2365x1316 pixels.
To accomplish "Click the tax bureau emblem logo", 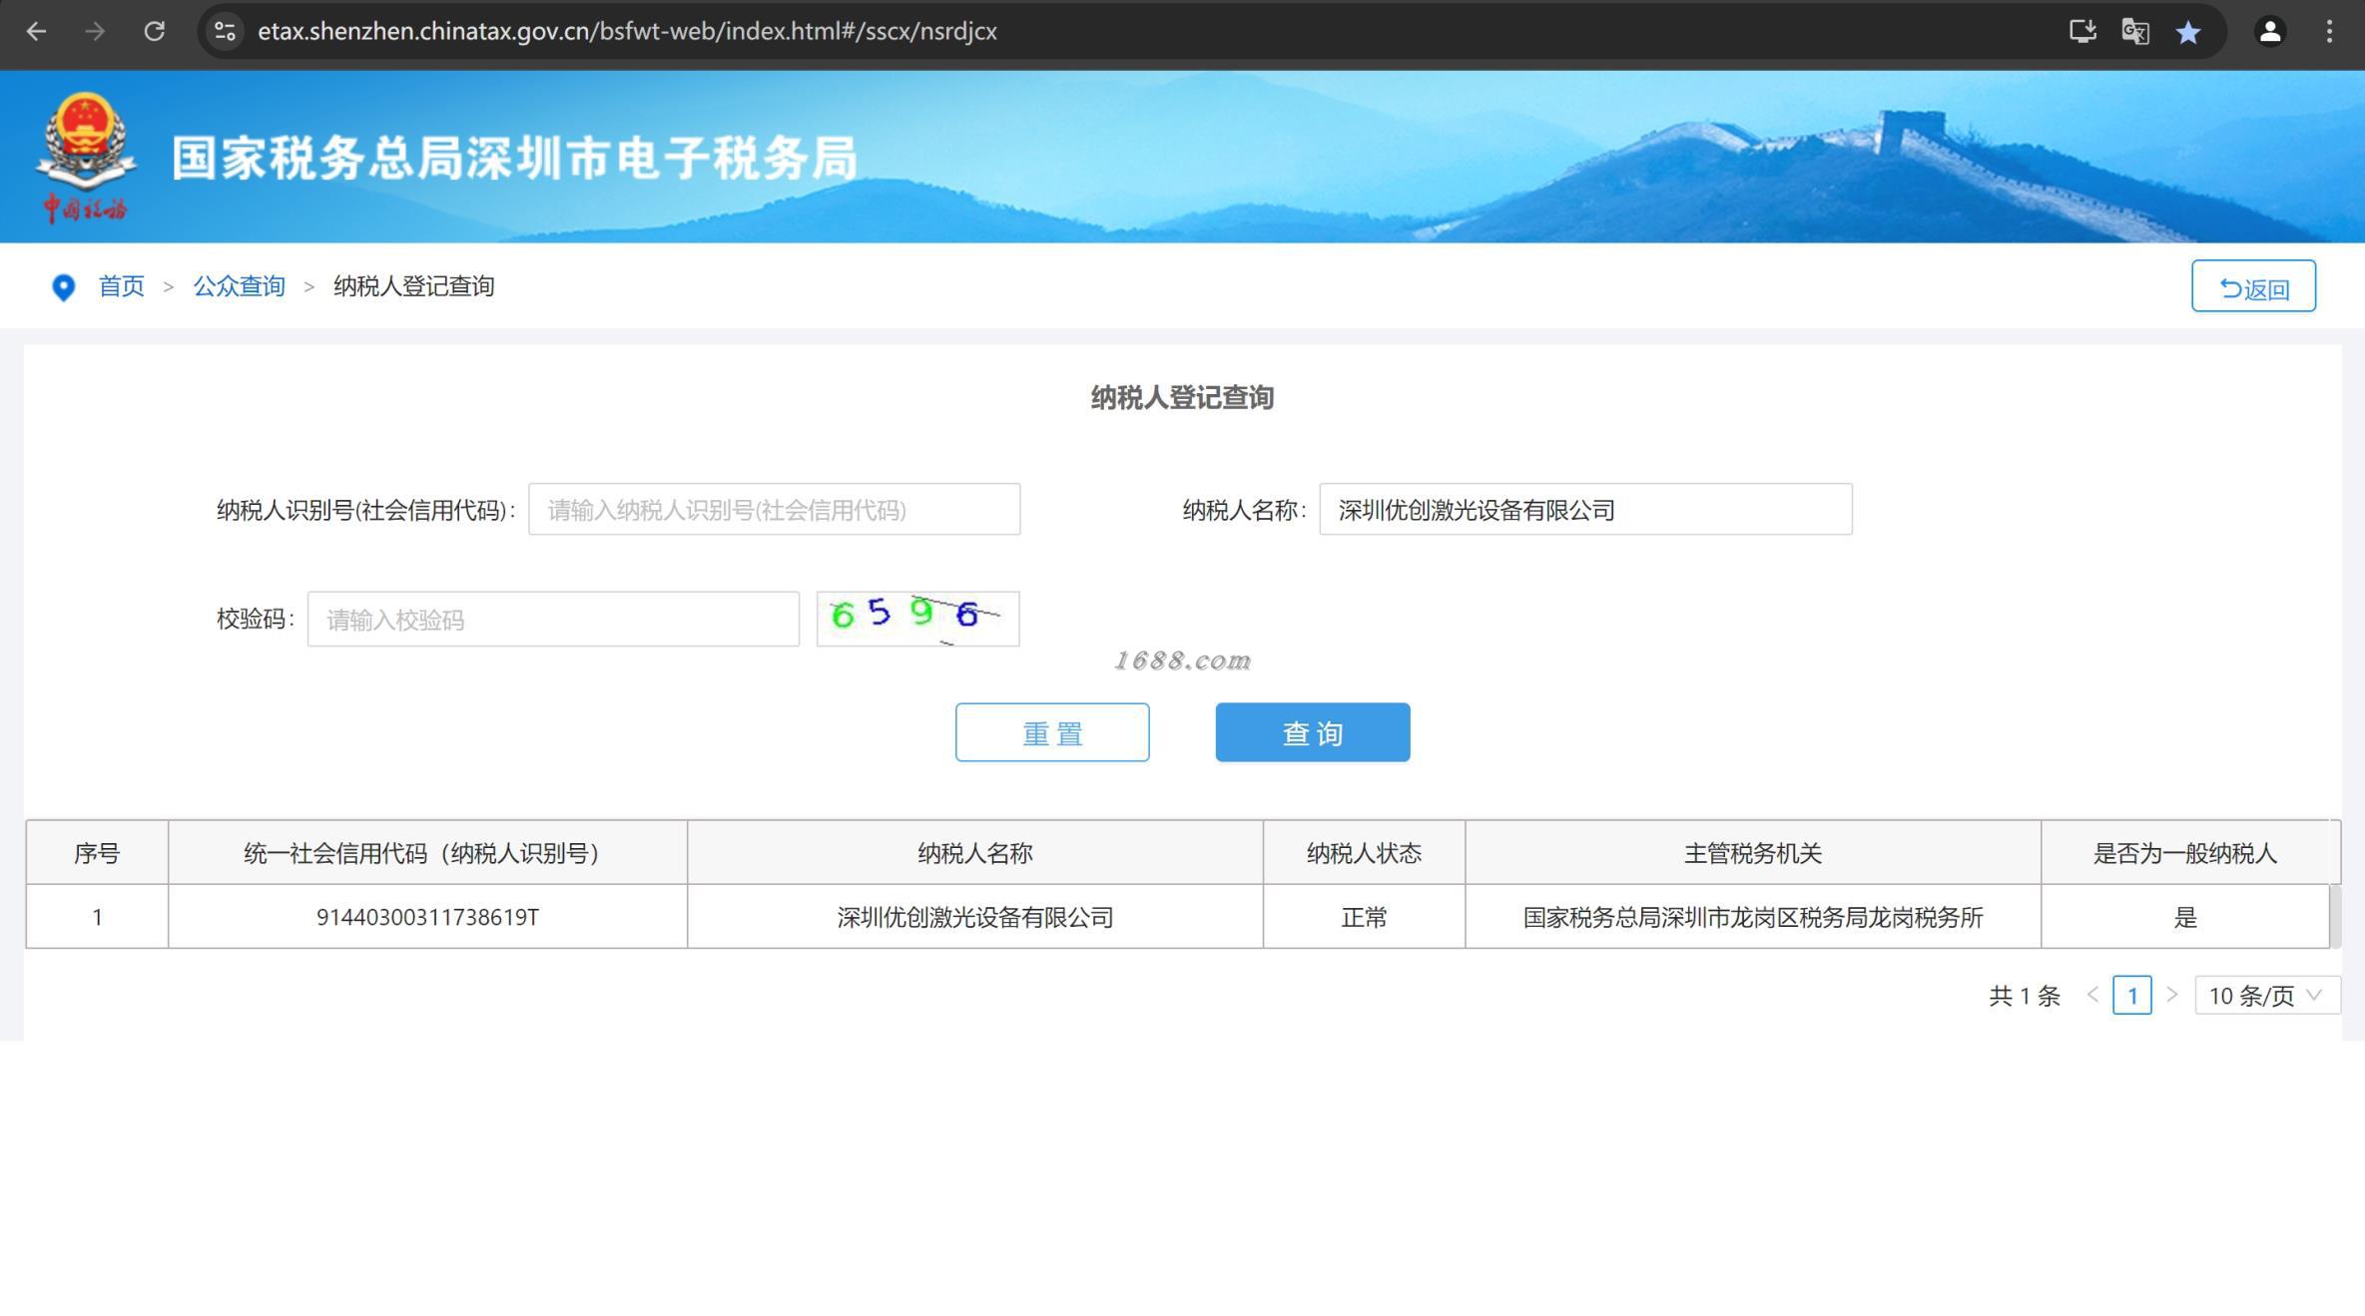I will (x=86, y=155).
